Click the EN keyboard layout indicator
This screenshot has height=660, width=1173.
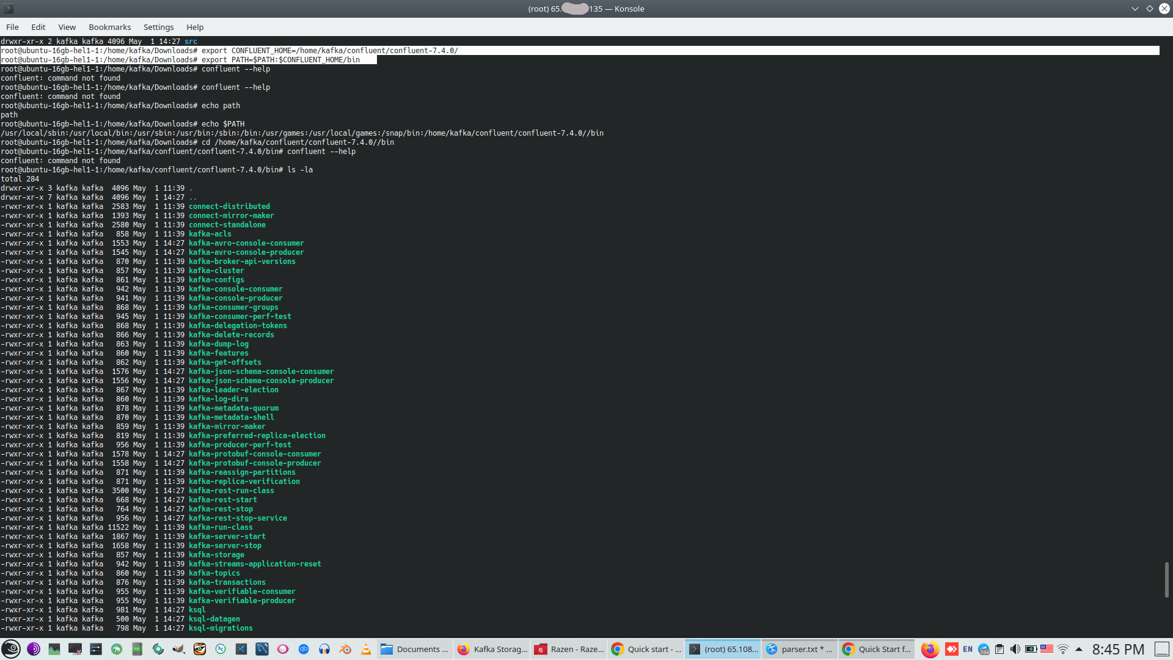(x=968, y=649)
